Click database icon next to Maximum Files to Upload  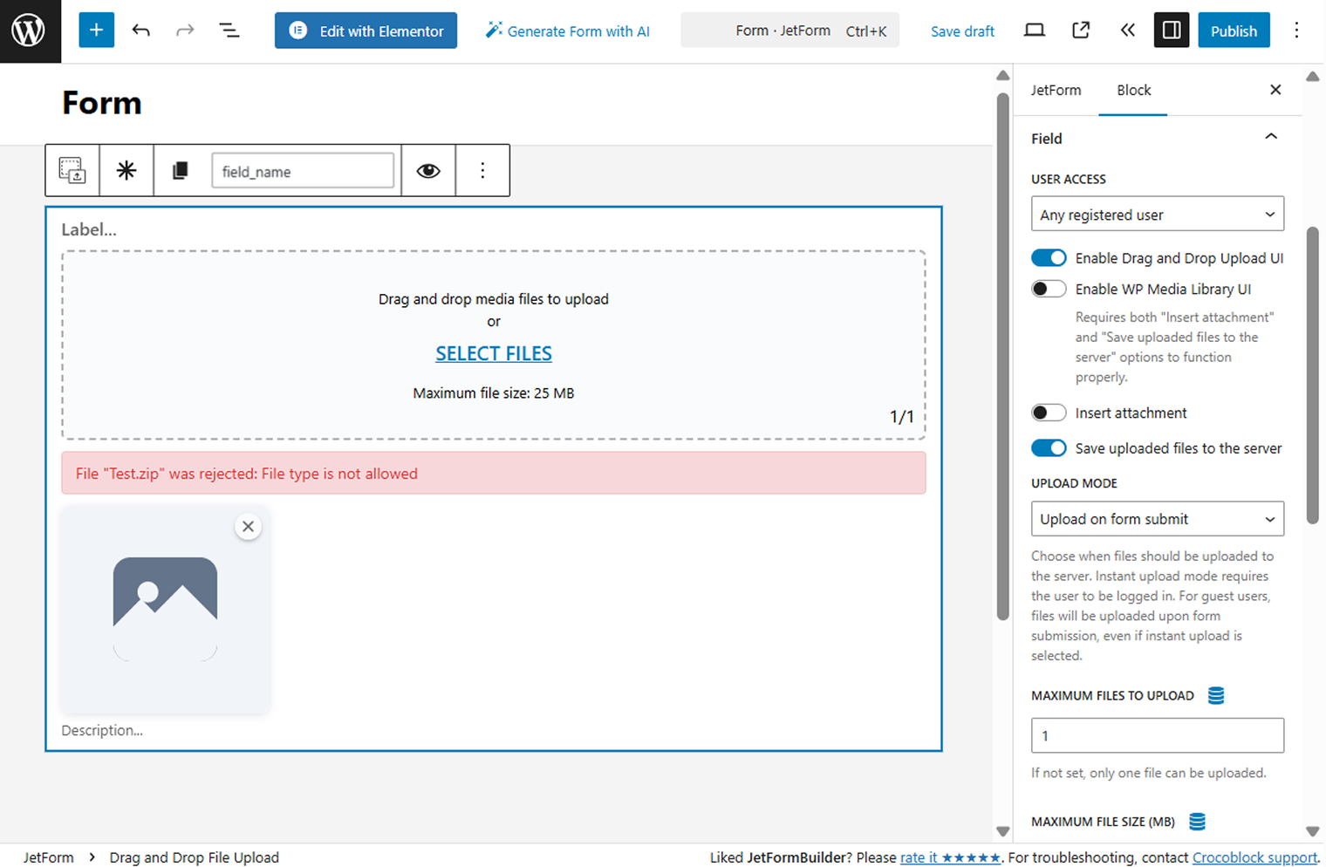pyautogui.click(x=1216, y=695)
